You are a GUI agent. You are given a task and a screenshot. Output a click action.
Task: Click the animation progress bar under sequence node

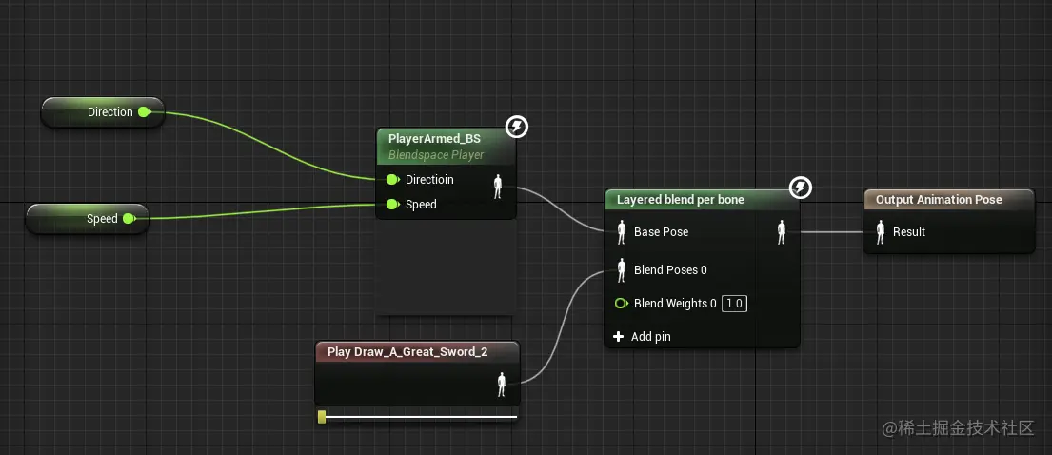(417, 417)
